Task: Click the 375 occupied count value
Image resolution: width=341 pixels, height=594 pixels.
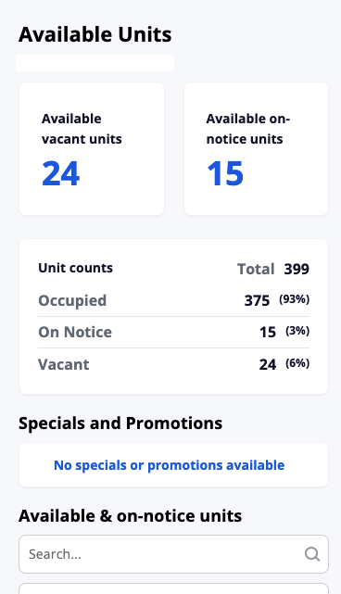Action: tap(257, 301)
